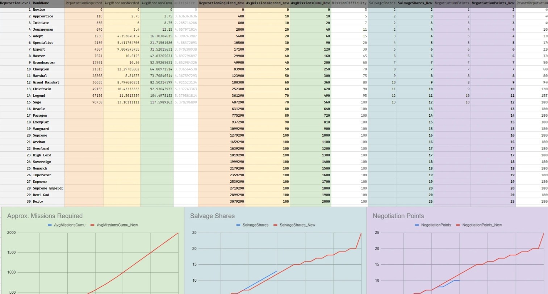Select the Initiate rank cell
This screenshot has width=548, height=294.
click(48, 23)
